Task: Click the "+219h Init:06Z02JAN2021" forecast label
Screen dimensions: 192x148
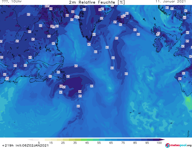Action: (x=25, y=145)
